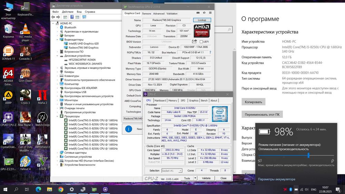Viewport: 345px width, 194px height.
Task: Click Переименовать этот ПК button
Action: tap(262, 114)
